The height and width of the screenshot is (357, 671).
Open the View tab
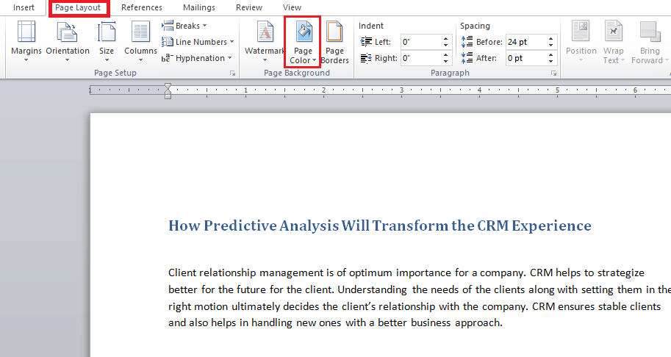pyautogui.click(x=292, y=7)
